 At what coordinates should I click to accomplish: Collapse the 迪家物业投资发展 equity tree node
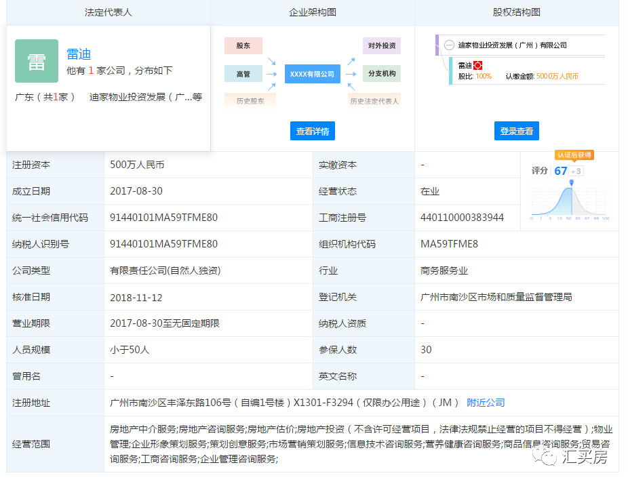point(449,45)
